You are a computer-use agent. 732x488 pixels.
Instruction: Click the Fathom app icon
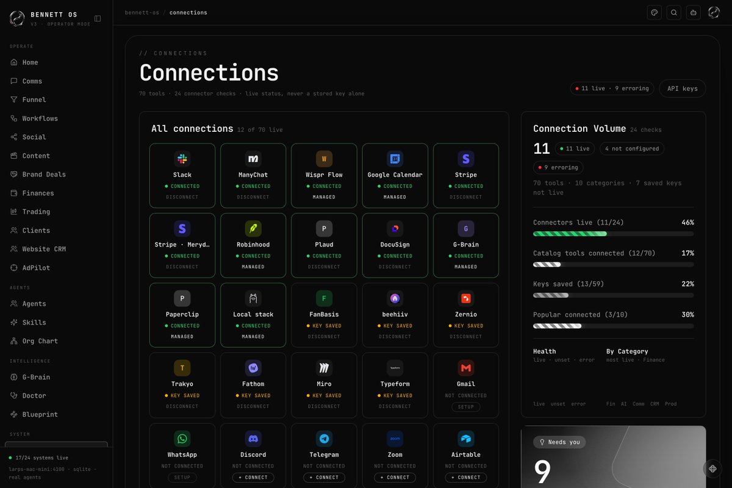[253, 368]
